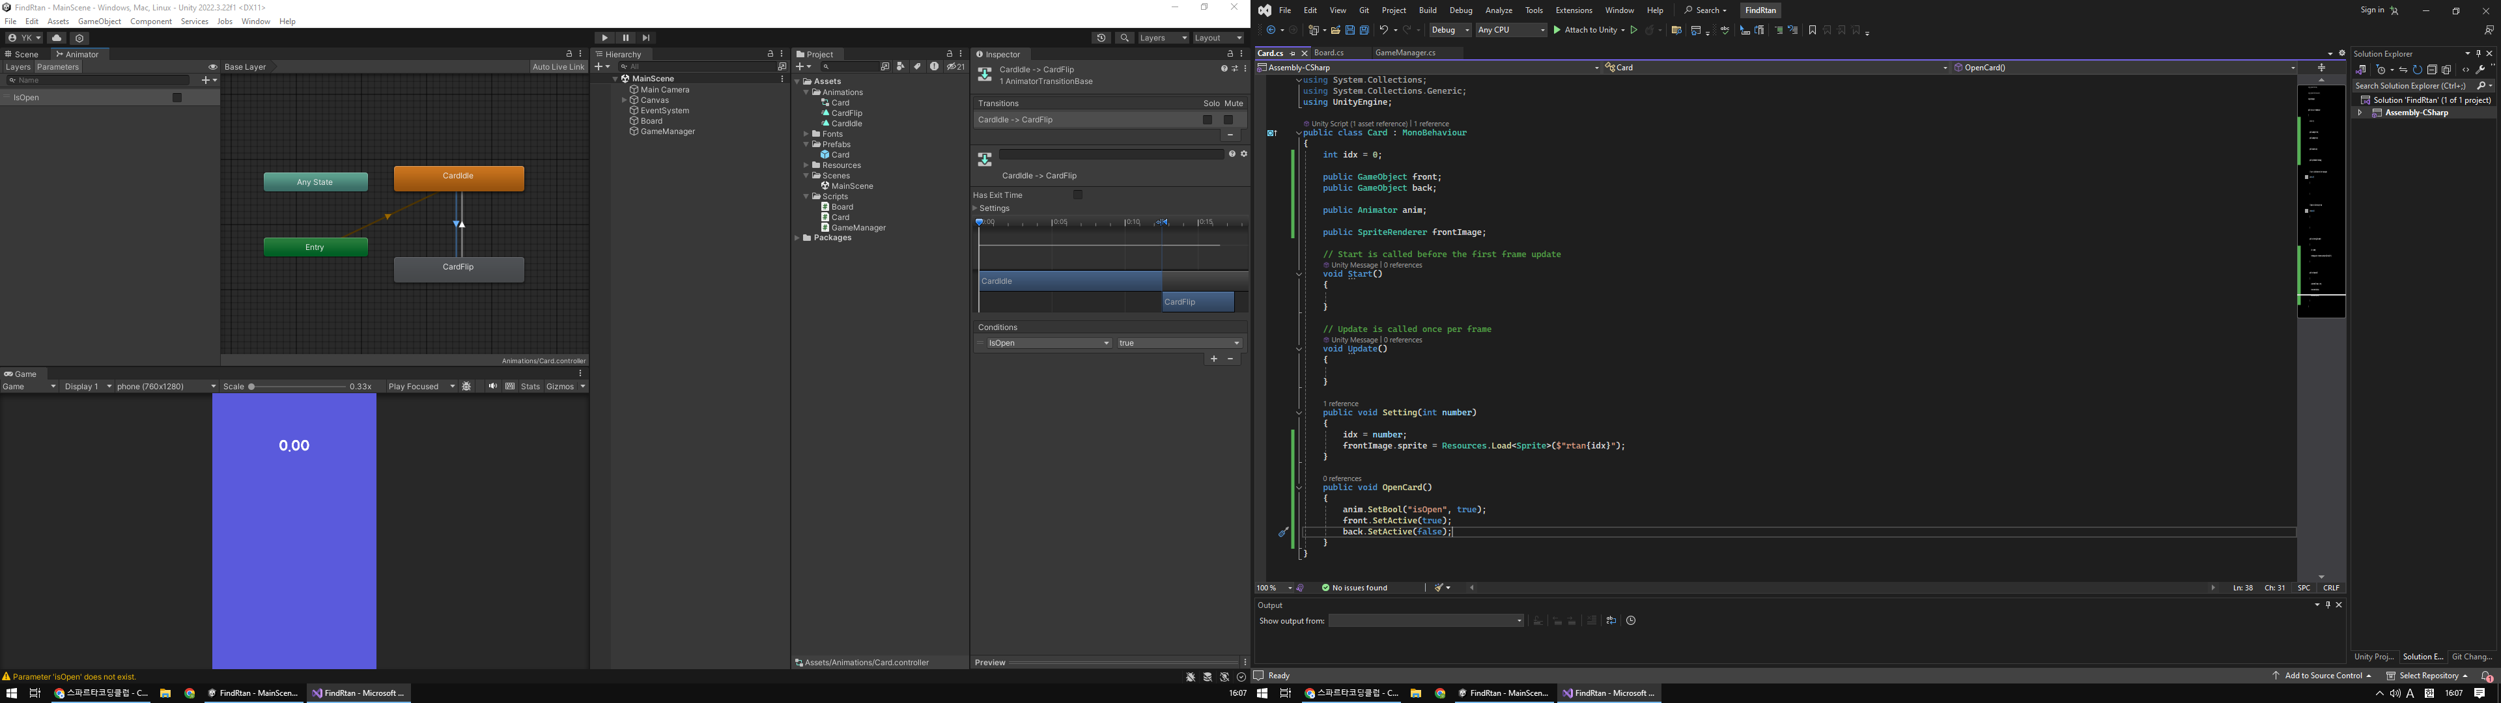Open transition settings gear icon
Image resolution: width=2501 pixels, height=703 pixels.
click(x=1244, y=154)
